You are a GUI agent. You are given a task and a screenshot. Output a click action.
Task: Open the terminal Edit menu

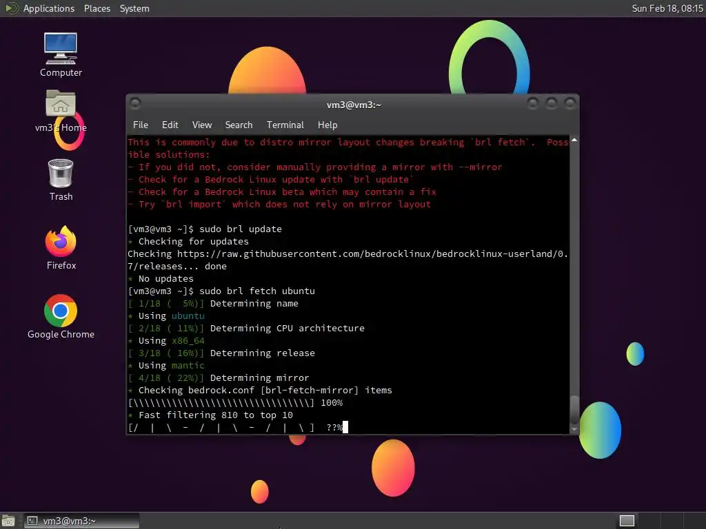(170, 125)
